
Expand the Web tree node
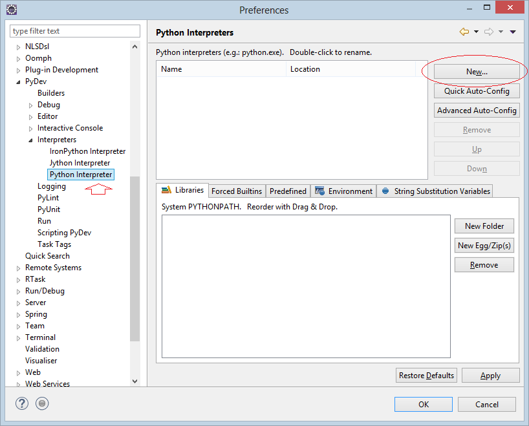pyautogui.click(x=18, y=373)
